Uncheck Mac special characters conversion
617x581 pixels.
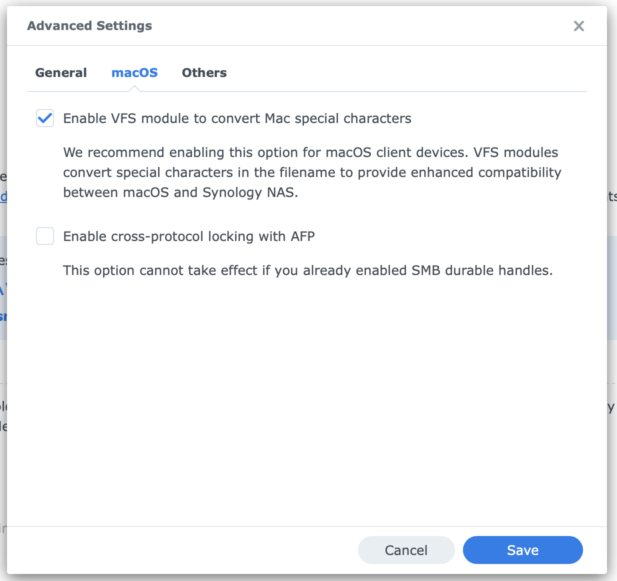click(x=44, y=118)
